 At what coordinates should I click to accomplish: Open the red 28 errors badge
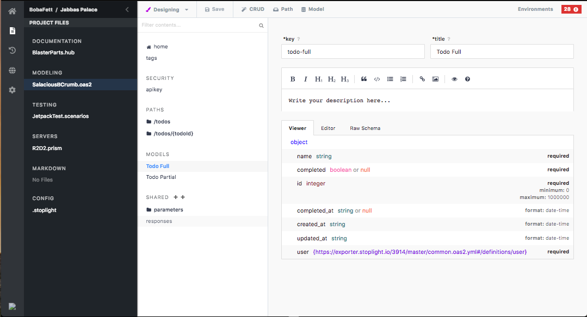[571, 9]
